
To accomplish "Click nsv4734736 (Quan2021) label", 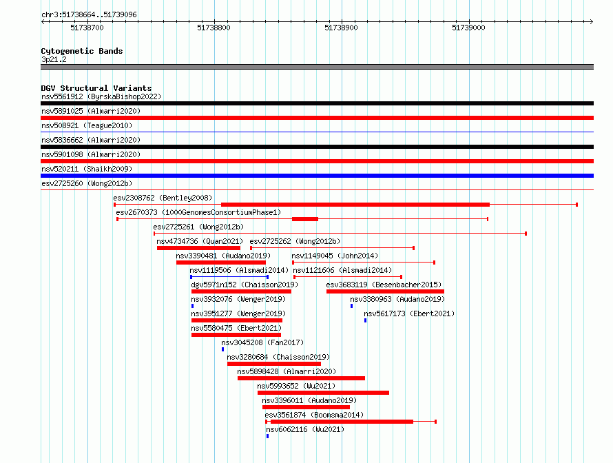I will tap(200, 241).
